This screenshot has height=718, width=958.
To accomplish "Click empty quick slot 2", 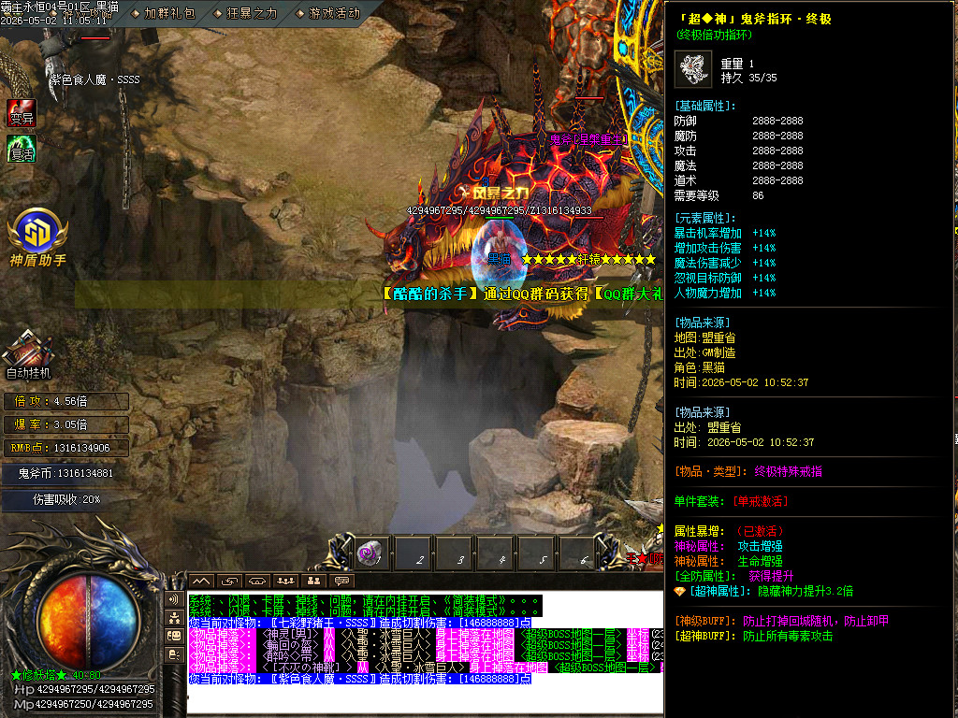I will 413,553.
